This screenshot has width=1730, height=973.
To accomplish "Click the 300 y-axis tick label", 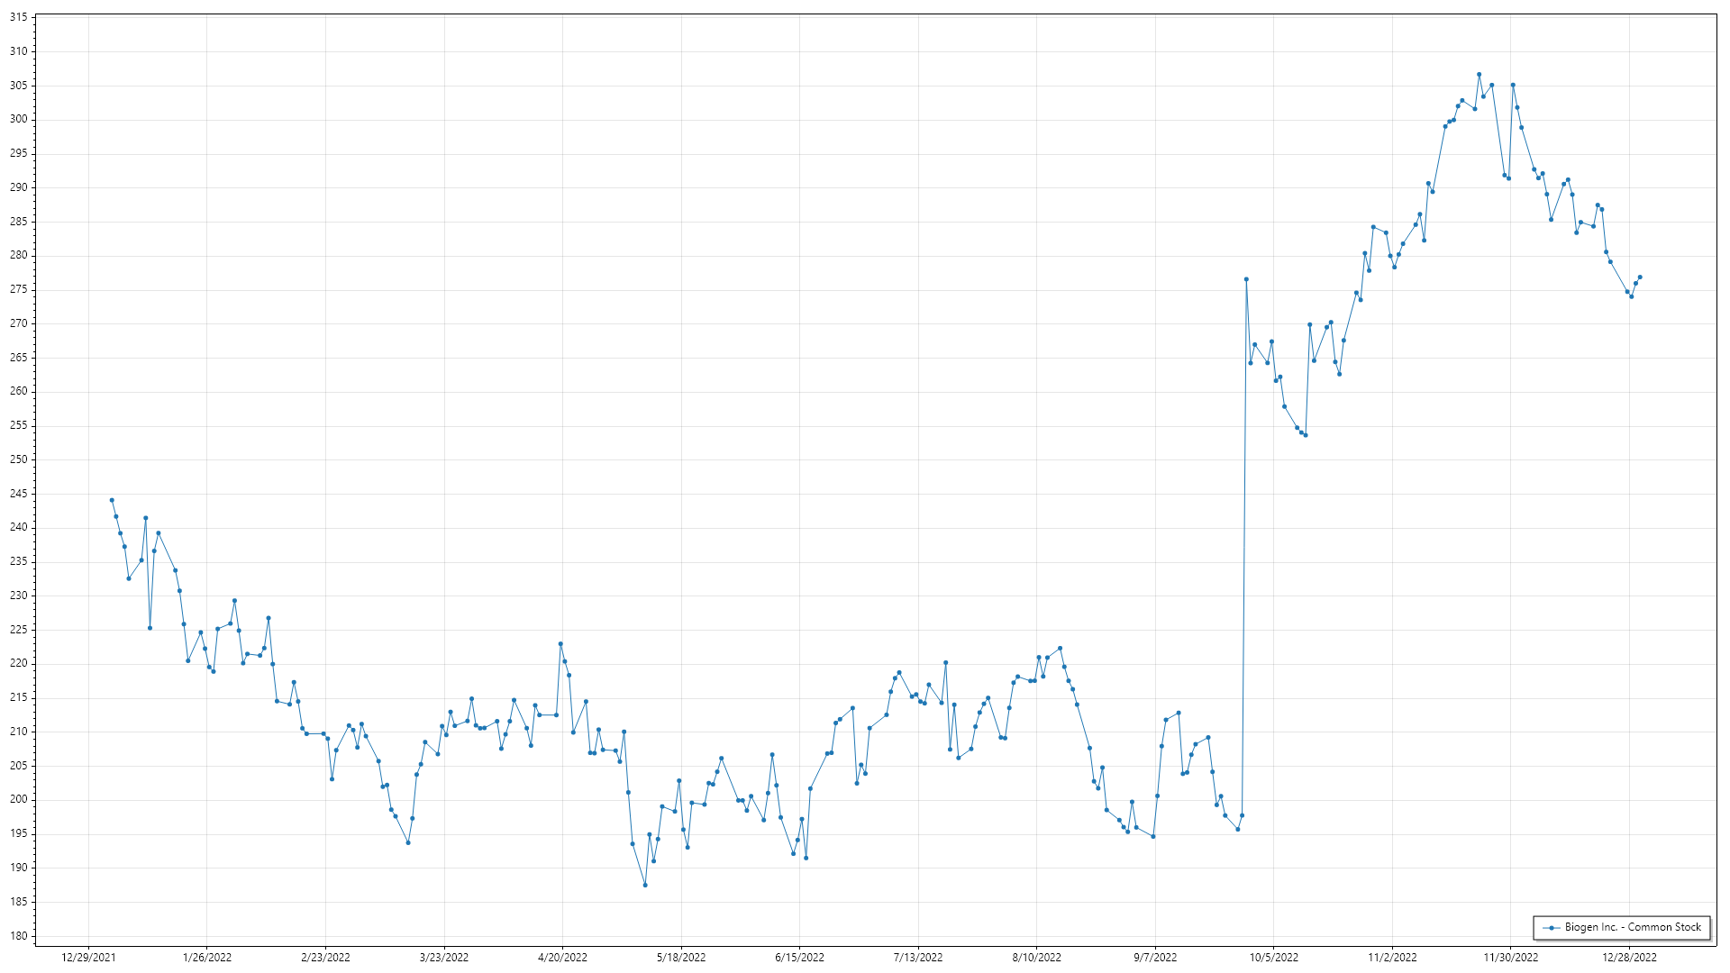I will [x=18, y=120].
